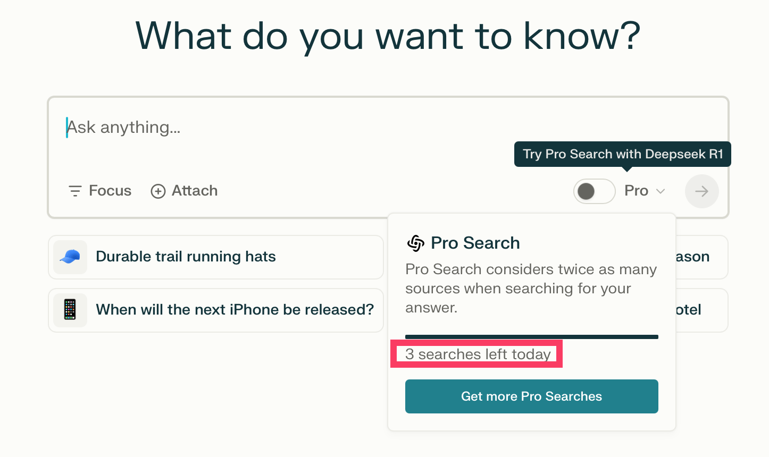Click "Get more Pro Searches" button

coord(531,396)
